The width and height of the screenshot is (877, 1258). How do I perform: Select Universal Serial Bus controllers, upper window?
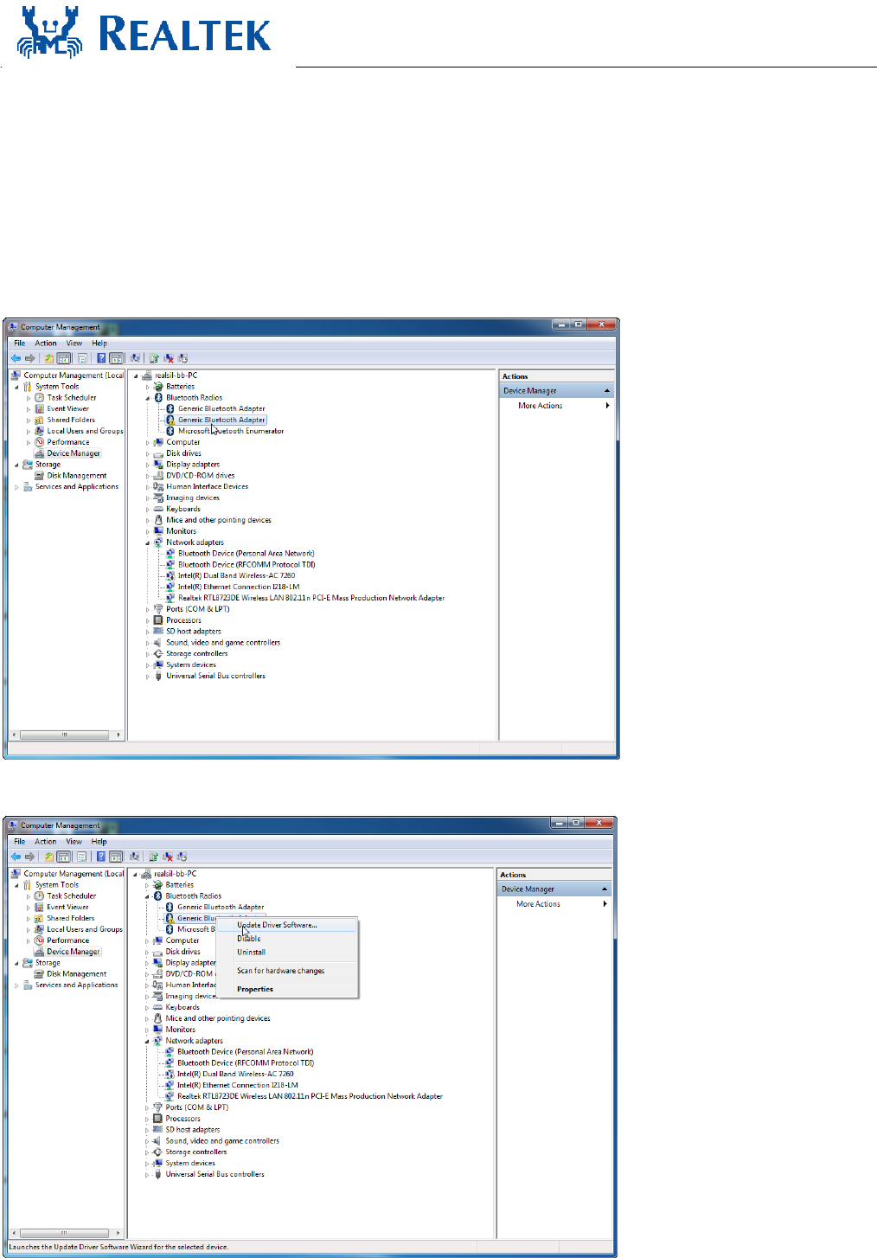coord(215,676)
